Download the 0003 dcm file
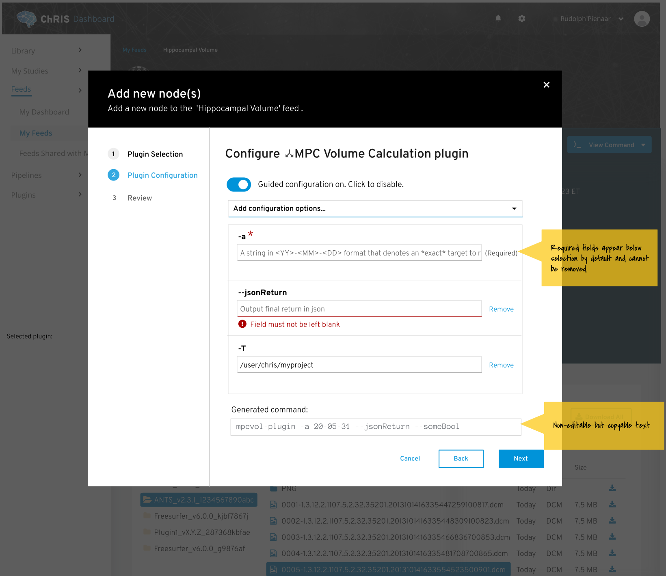 point(612,537)
